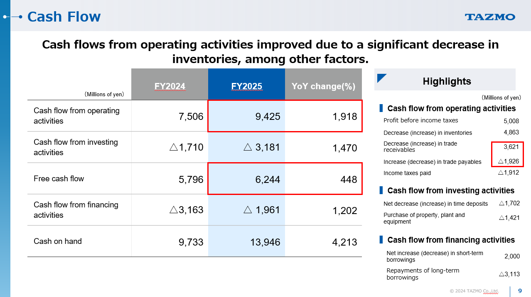This screenshot has height=297, width=531.
Task: Click the FY2025 operating cash flow value 9,425
Action: pos(268,117)
